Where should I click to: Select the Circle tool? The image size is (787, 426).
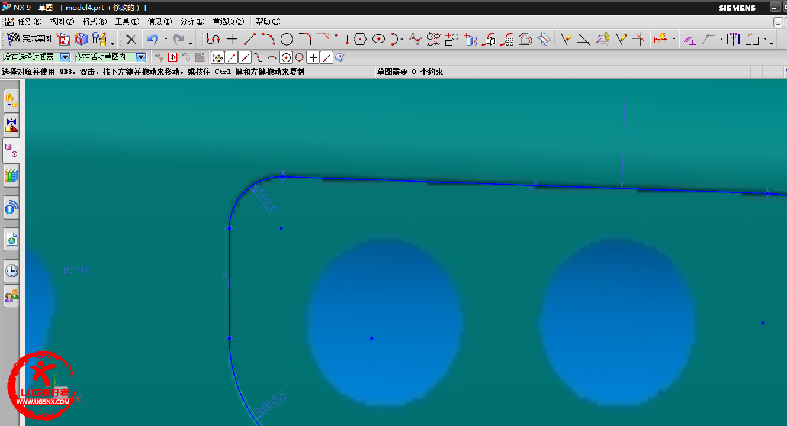pos(287,40)
